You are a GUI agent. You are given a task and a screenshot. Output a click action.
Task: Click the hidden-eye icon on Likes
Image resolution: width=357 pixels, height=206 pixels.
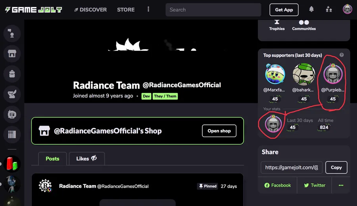[94, 158]
